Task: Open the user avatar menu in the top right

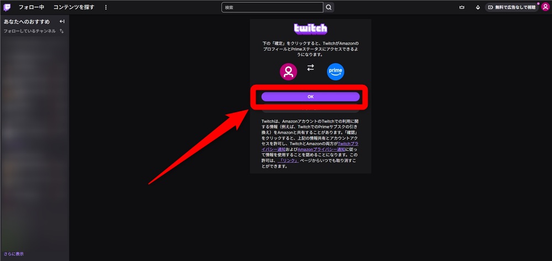Action: click(x=545, y=7)
